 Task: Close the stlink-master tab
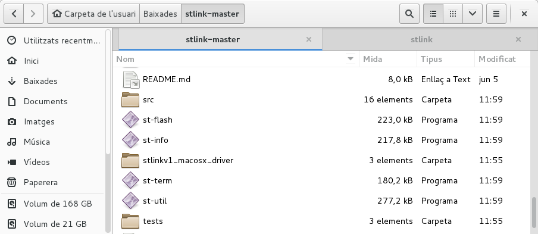[x=309, y=39]
